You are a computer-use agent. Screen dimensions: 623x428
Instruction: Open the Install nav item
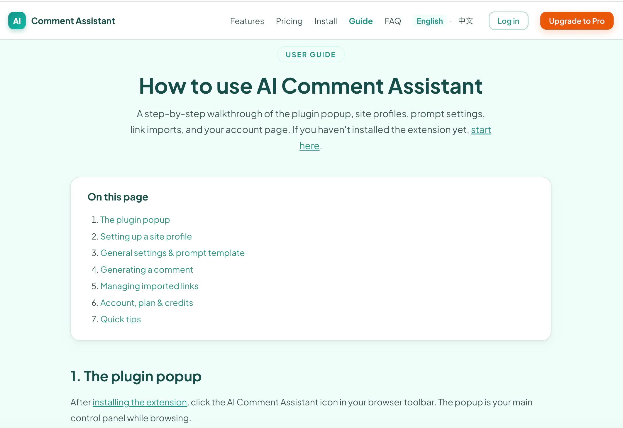(x=326, y=21)
